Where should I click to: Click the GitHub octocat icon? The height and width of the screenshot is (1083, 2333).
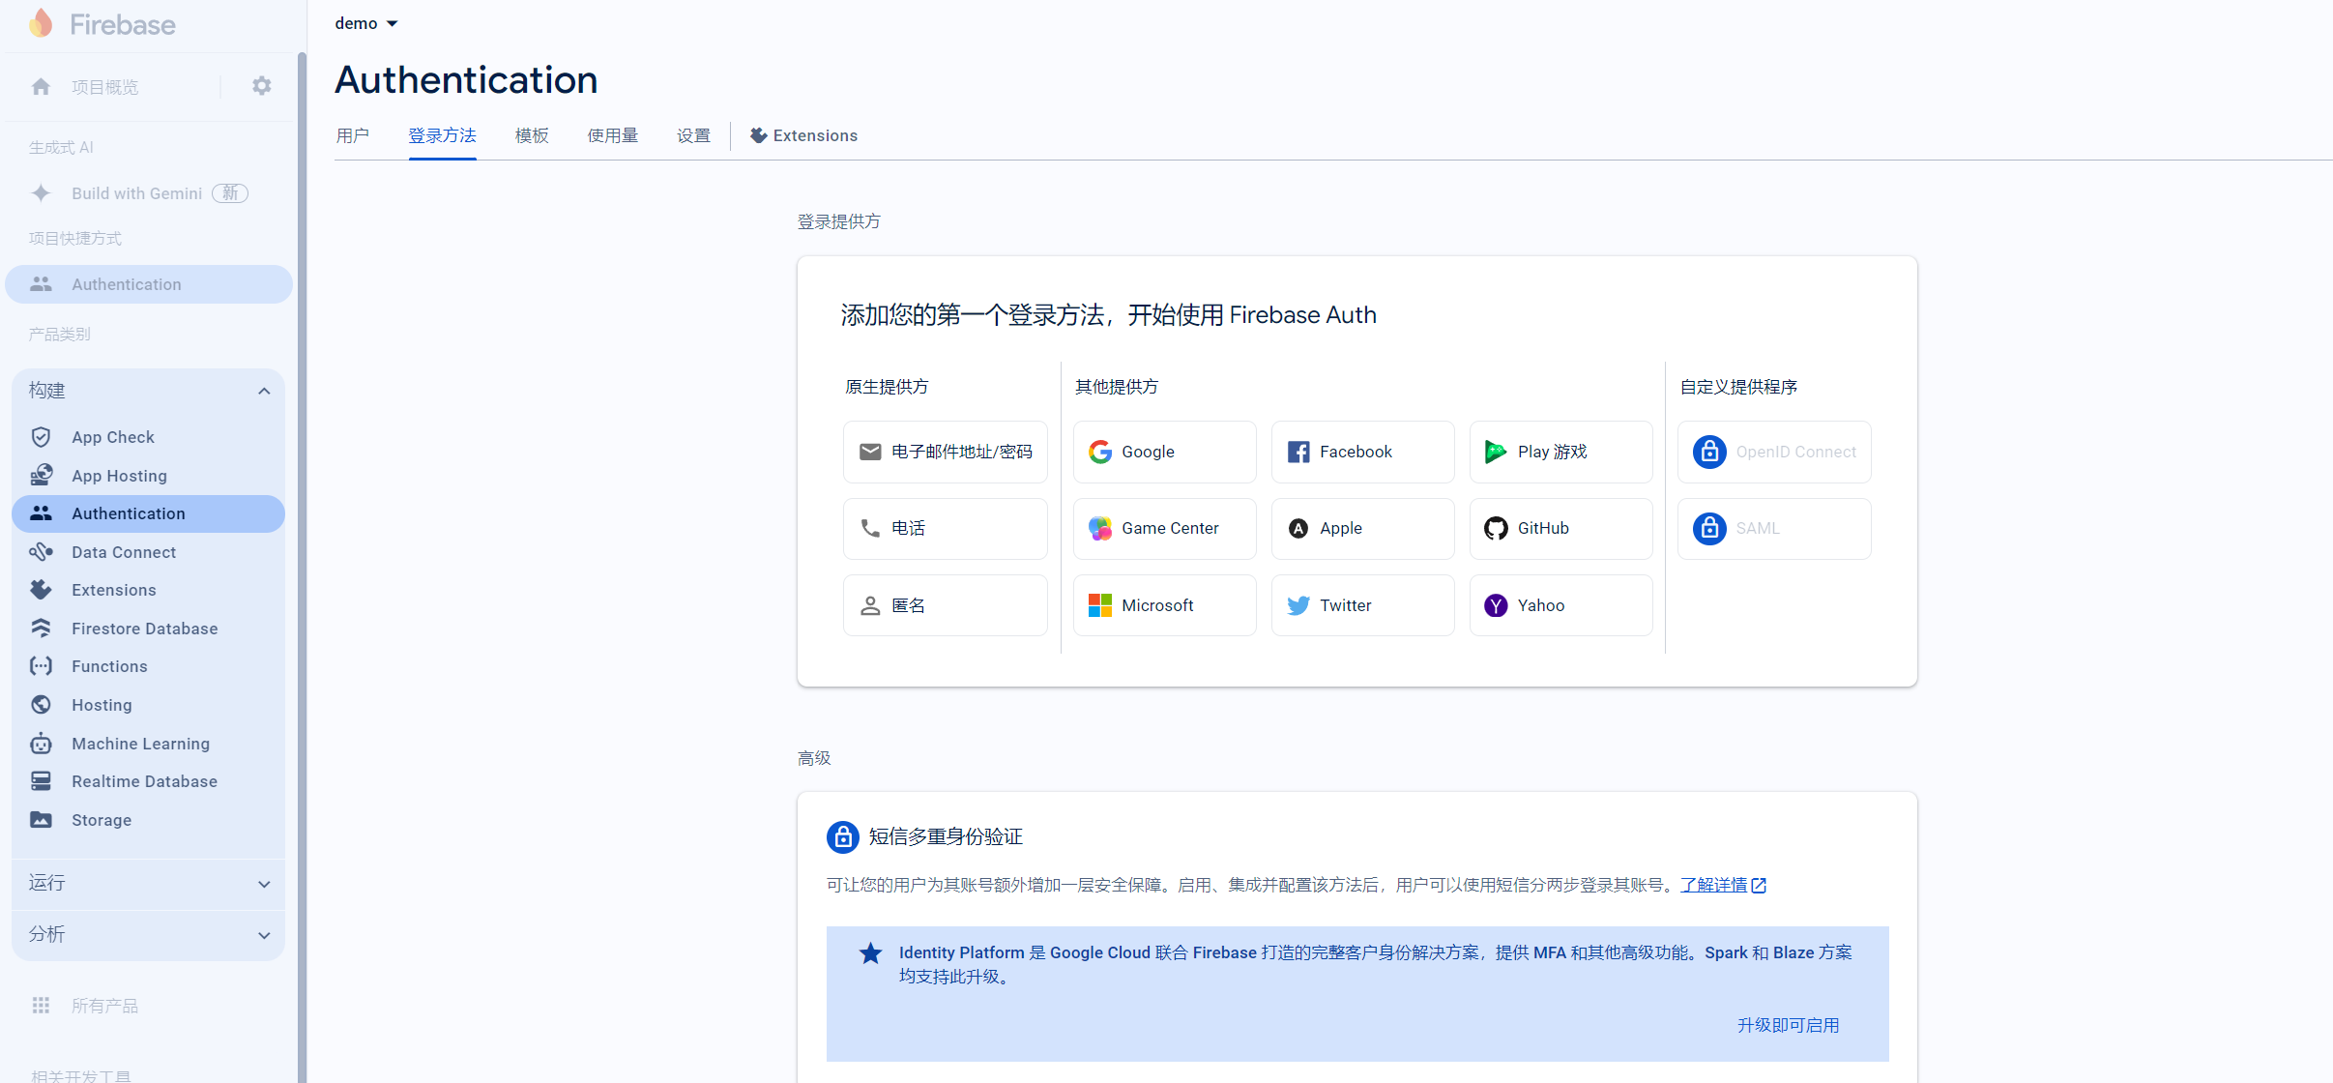[x=1496, y=528]
